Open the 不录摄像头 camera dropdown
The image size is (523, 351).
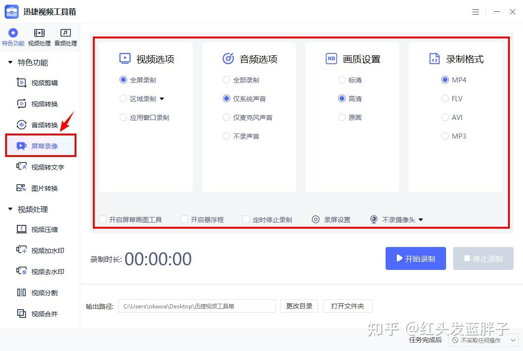[x=421, y=219]
